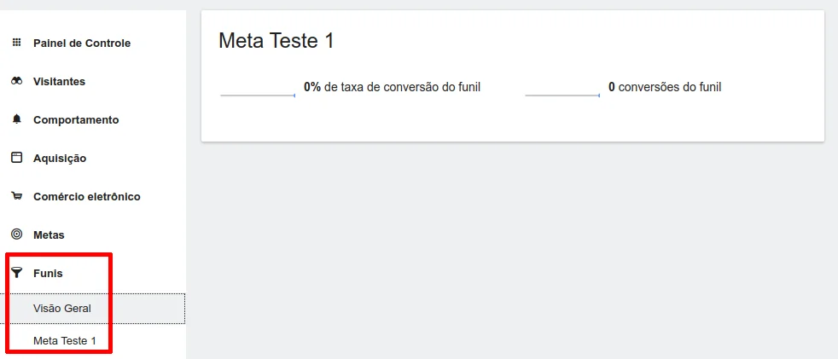Screen dimensions: 838x359
Task: Click the Painel de Controle grid icon
Action: pos(16,43)
